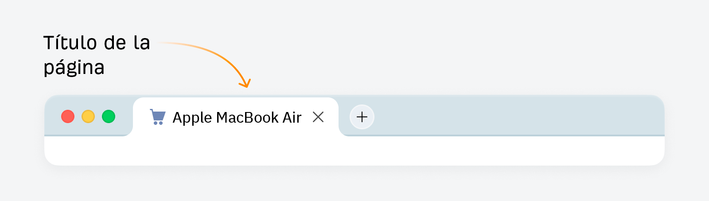This screenshot has width=709, height=201.
Task: Click the word "página" in the annotation
Action: pyautogui.click(x=74, y=68)
